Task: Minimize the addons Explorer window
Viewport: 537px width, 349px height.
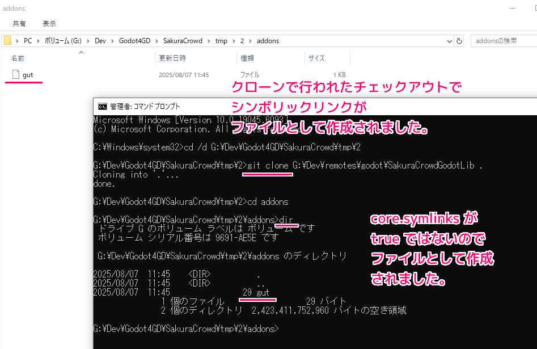Action: tap(513, 9)
